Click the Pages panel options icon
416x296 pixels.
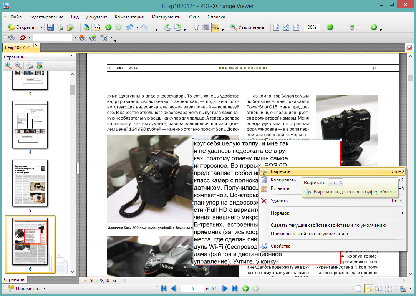tap(40, 66)
